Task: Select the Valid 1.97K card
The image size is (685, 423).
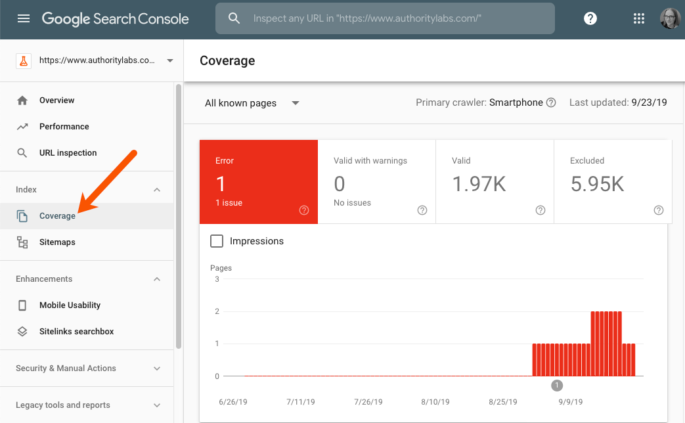Action: pos(495,182)
